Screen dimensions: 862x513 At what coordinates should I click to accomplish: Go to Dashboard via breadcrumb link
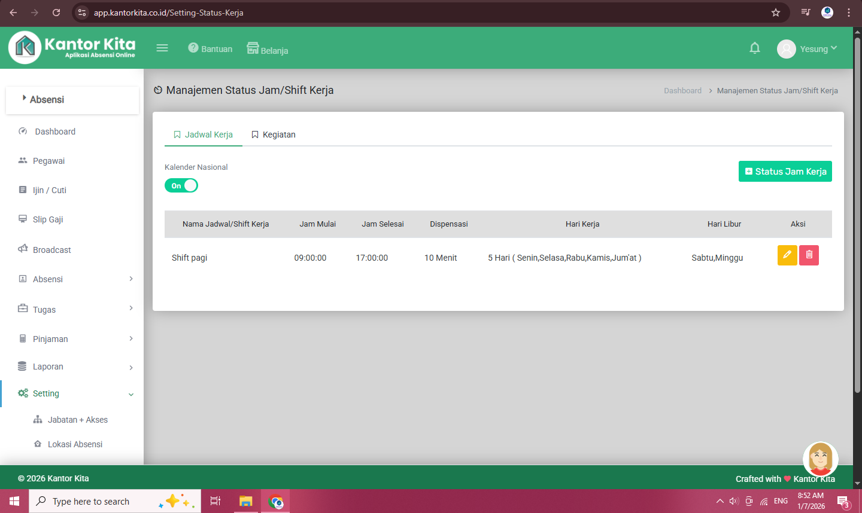pos(682,91)
